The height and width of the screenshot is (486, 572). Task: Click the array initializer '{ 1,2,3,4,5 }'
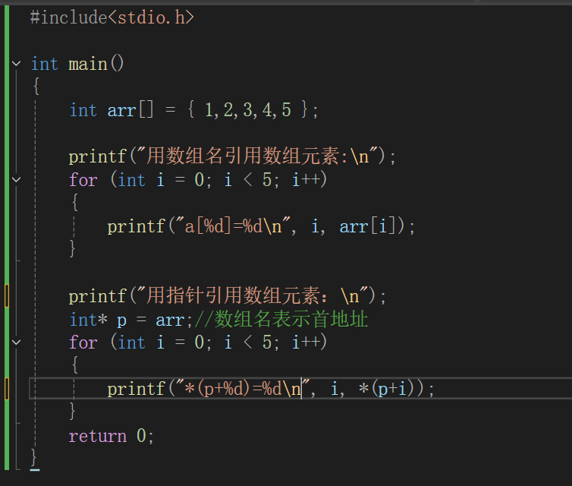point(248,110)
